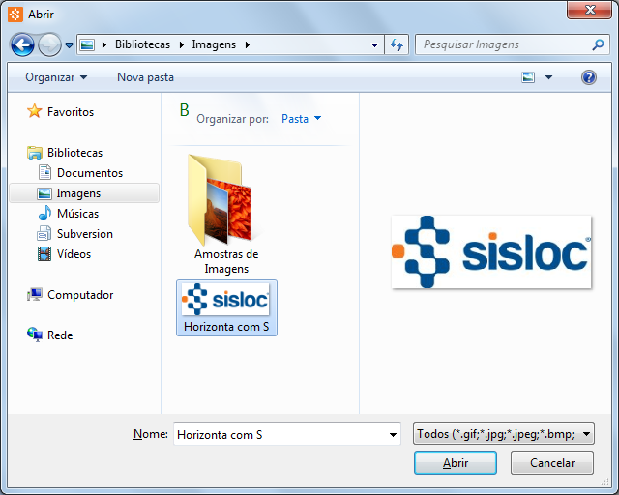Open the address bar history dropdown
The width and height of the screenshot is (619, 495).
click(x=374, y=45)
